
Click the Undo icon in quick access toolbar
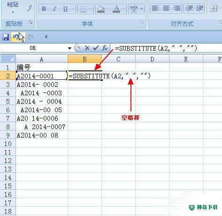click(15, 37)
